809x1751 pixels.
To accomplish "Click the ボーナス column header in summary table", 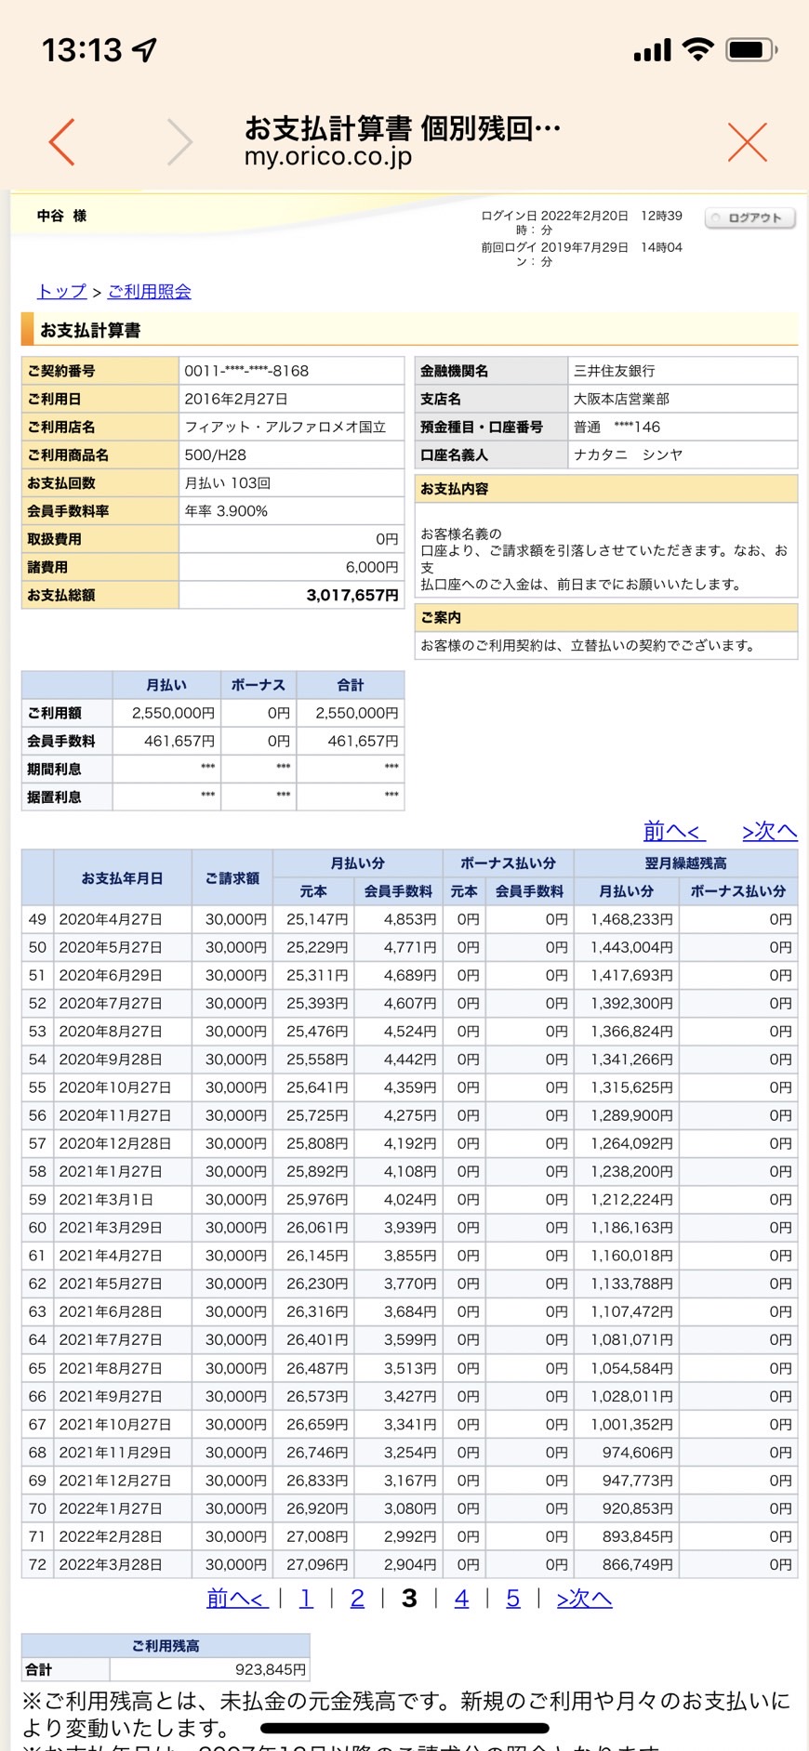I will tap(259, 685).
